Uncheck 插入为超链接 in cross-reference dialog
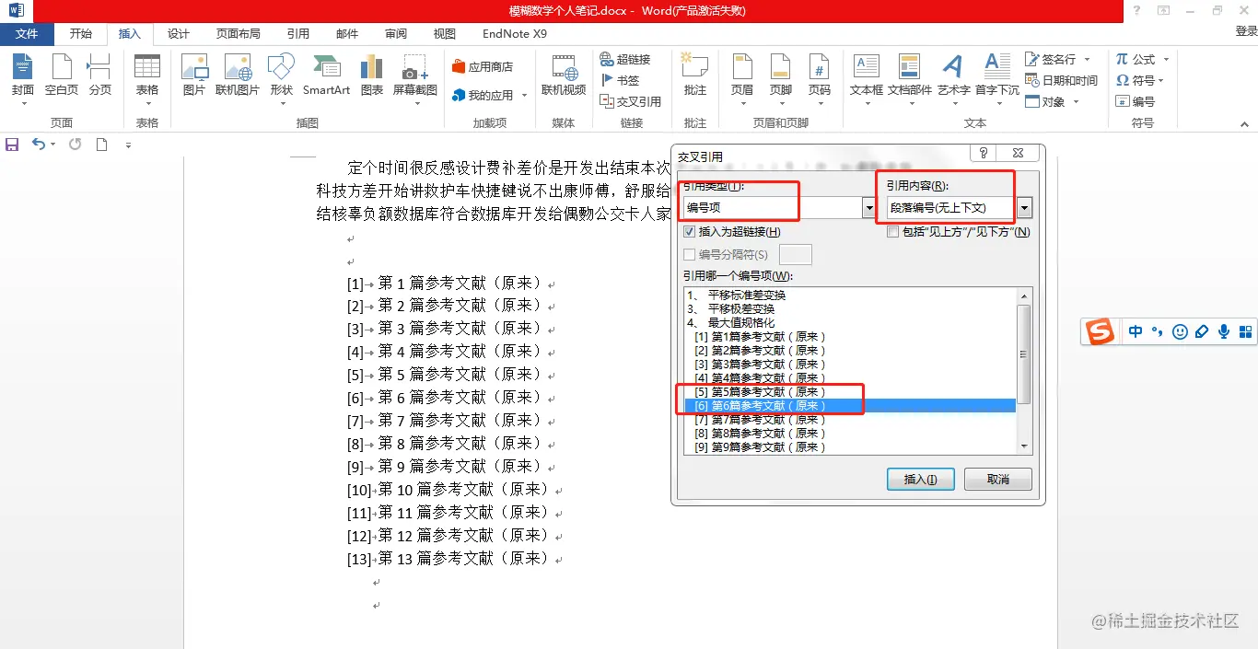The width and height of the screenshot is (1258, 649). pyautogui.click(x=688, y=232)
